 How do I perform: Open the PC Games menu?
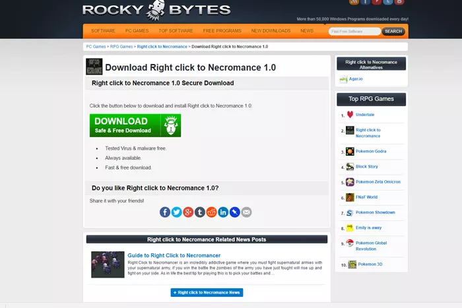click(x=137, y=31)
